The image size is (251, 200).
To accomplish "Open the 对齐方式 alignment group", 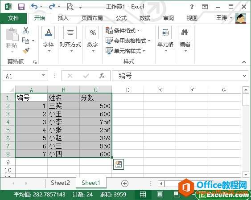I will [x=70, y=40].
